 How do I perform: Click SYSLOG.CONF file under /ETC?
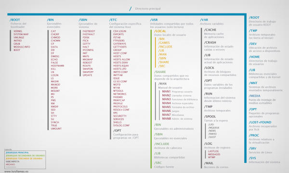(x=121, y=125)
